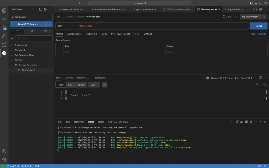Open the Search view in activity bar
This screenshot has height=168, width=269.
pos(4,19)
